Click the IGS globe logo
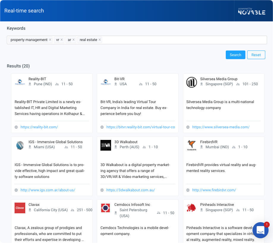This screenshot has width=273, height=243. pos(20,145)
